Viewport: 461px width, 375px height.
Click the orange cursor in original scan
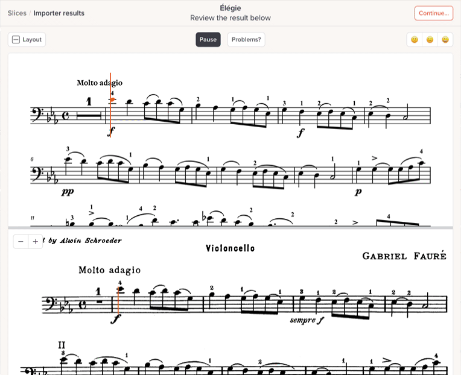click(x=118, y=300)
